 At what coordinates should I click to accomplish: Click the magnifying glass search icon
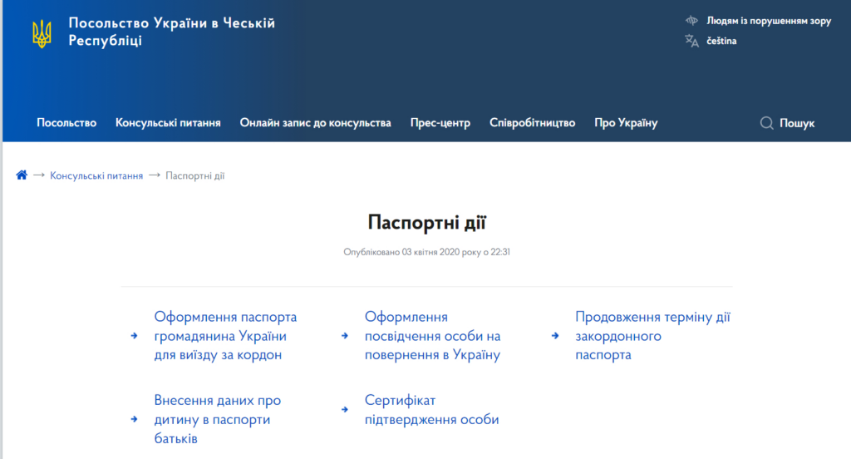tap(766, 123)
